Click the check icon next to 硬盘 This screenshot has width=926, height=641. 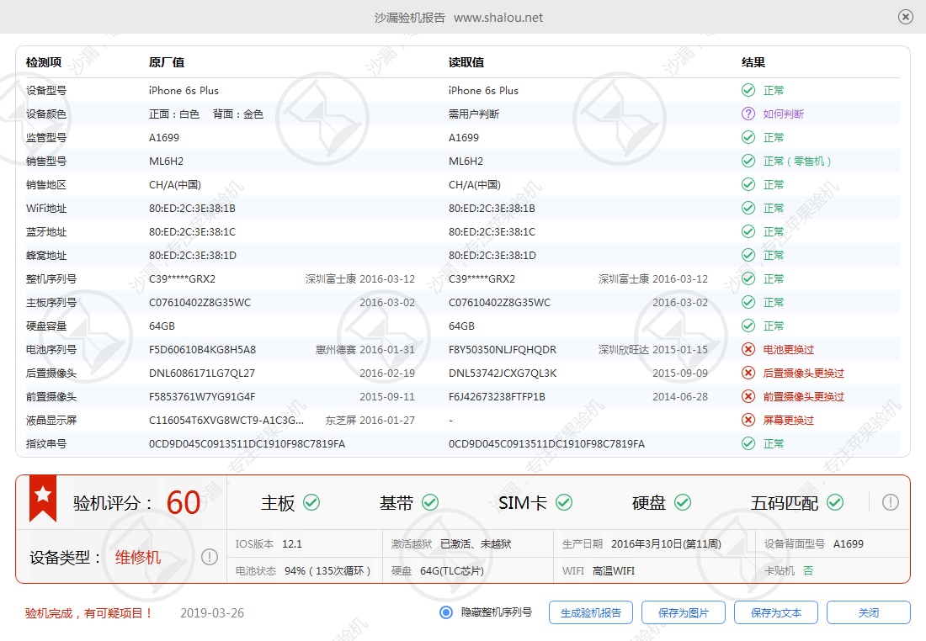coord(683,502)
